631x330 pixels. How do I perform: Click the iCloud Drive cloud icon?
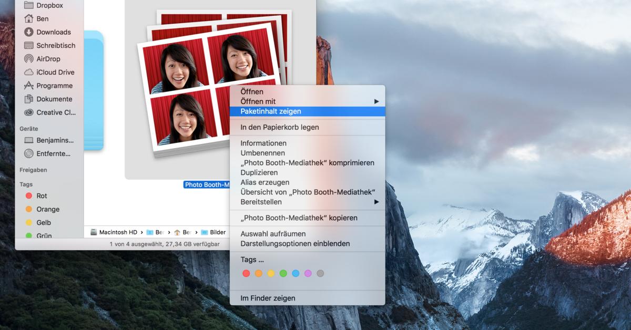(28, 72)
